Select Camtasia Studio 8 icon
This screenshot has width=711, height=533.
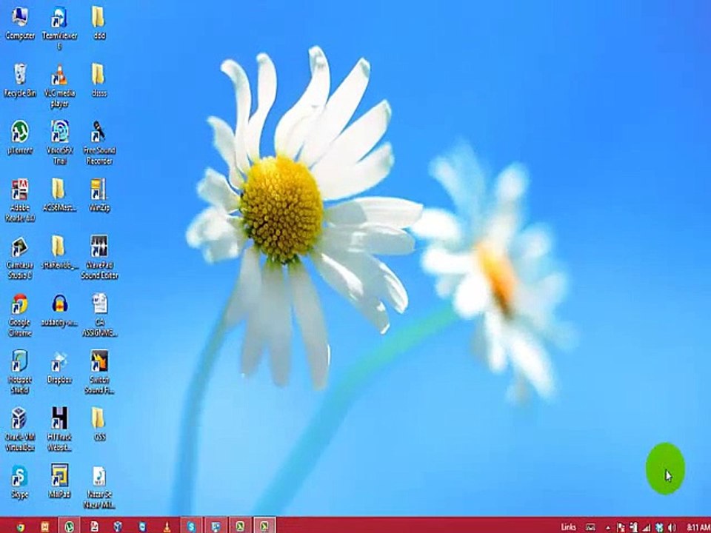tap(19, 258)
